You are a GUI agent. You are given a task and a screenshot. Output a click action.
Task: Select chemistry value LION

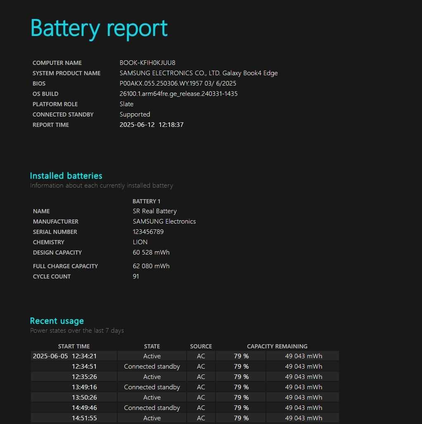pyautogui.click(x=140, y=242)
